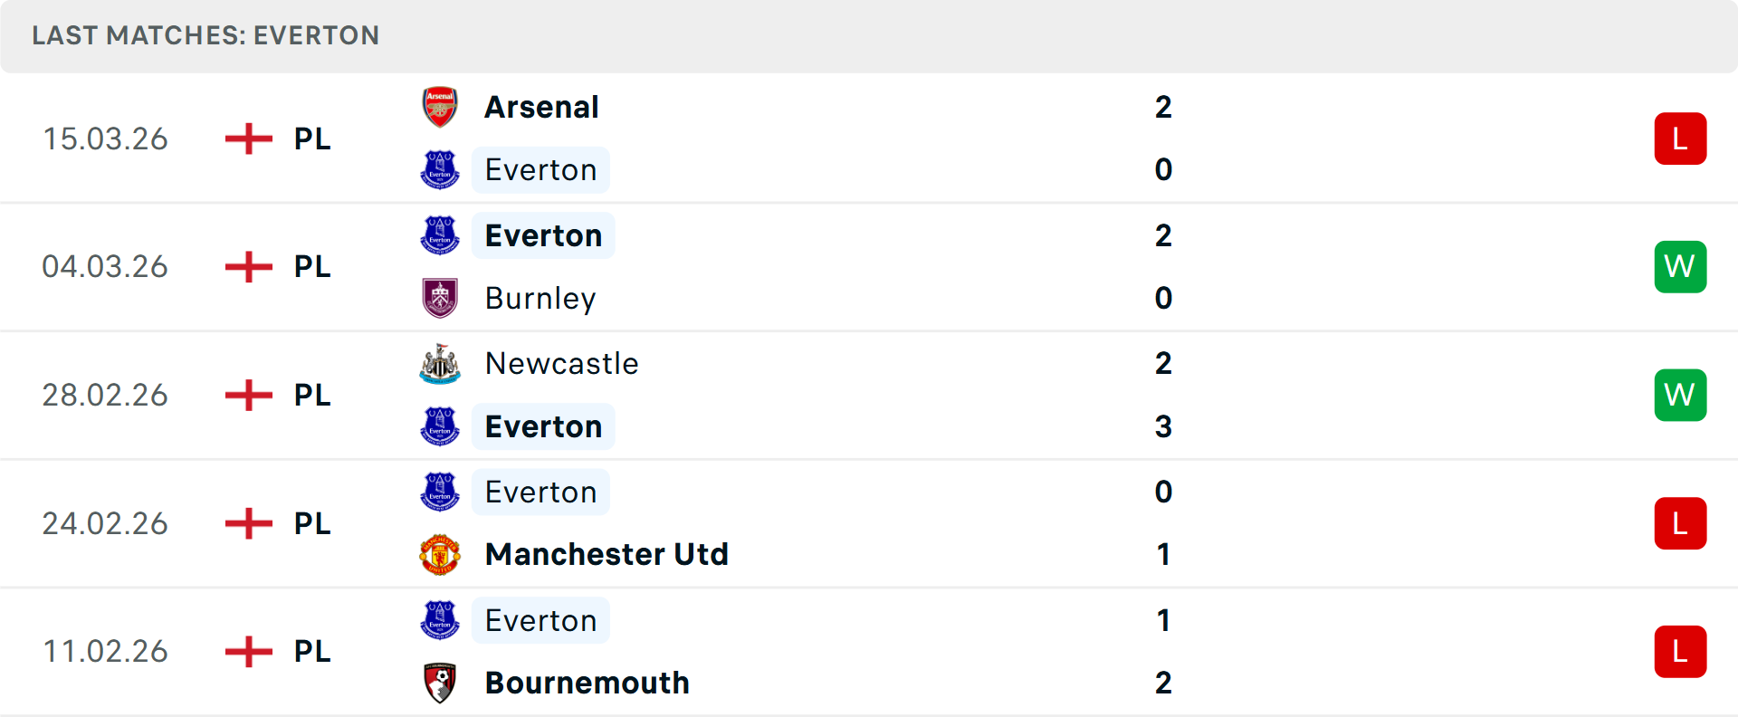
Task: Click the date 24.02.26
Action: click(105, 522)
